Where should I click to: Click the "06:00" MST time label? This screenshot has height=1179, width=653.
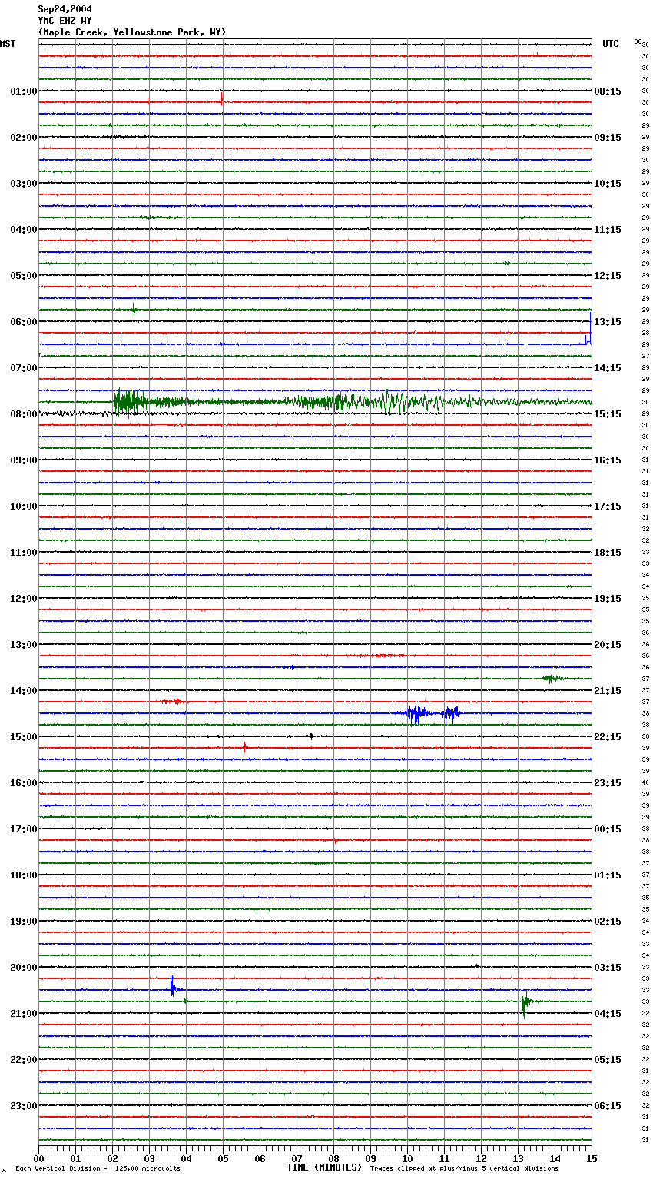(24, 322)
